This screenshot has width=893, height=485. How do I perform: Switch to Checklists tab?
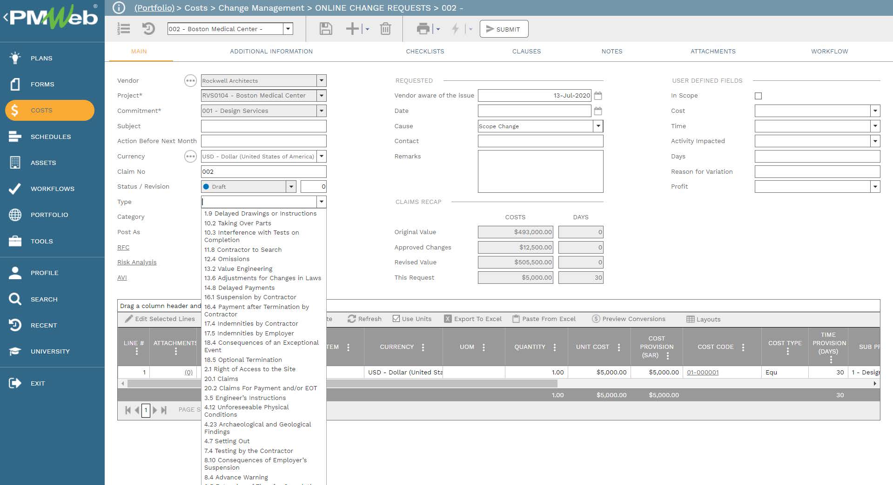[425, 52]
